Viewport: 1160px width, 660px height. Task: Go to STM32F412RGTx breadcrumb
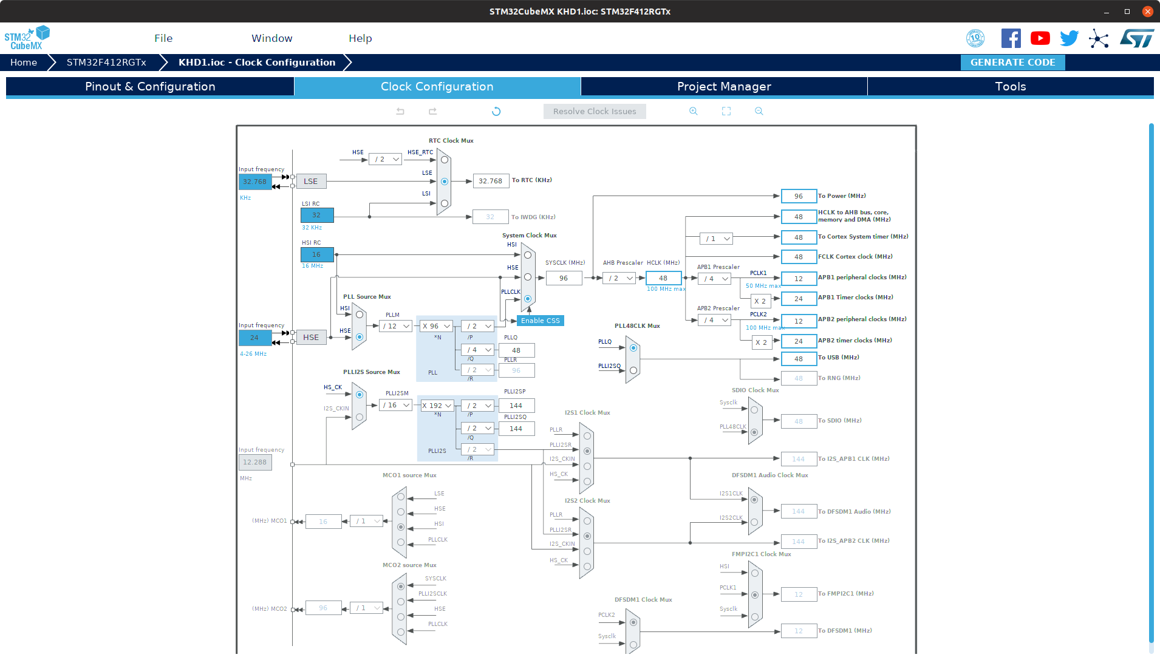(106, 63)
